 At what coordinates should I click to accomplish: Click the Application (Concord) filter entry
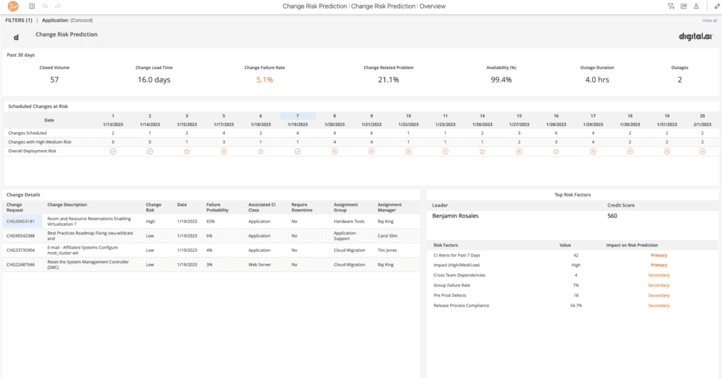[67, 20]
